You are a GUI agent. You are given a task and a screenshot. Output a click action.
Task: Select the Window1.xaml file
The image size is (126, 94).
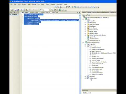click(93, 78)
